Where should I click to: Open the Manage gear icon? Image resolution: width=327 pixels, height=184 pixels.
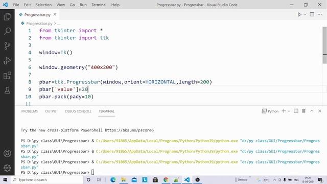click(7, 168)
